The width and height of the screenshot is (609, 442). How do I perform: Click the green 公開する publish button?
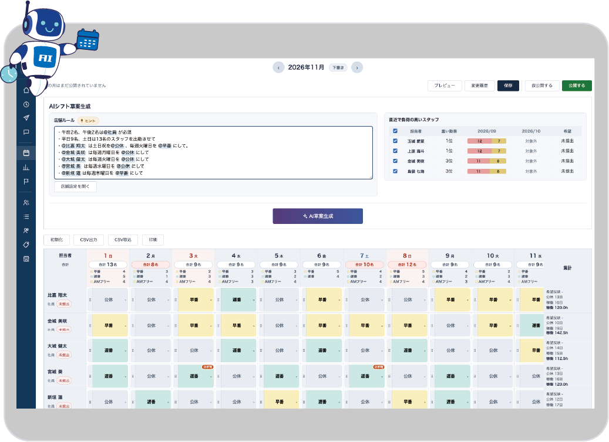(x=577, y=86)
